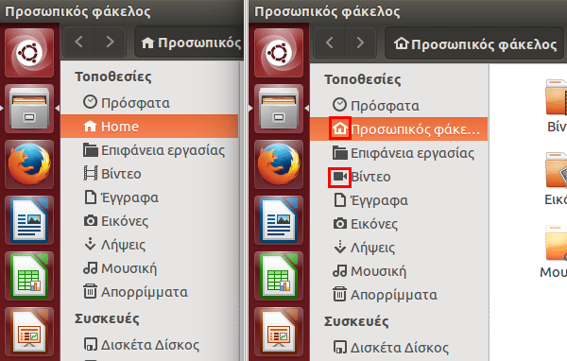Open Ubuntu Dash in right window launcher
Image resolution: width=567 pixels, height=361 pixels.
pyautogui.click(x=279, y=53)
